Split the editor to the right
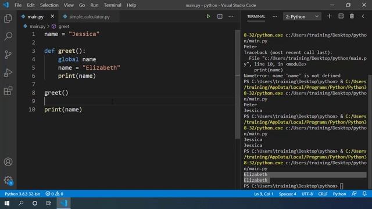The width and height of the screenshot is (372, 209). pyautogui.click(x=220, y=16)
